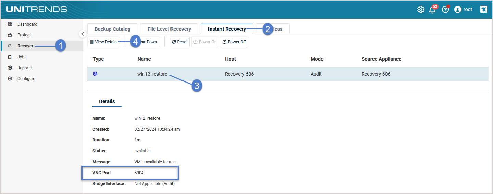Select the Instant Recovery tab

pyautogui.click(x=227, y=29)
